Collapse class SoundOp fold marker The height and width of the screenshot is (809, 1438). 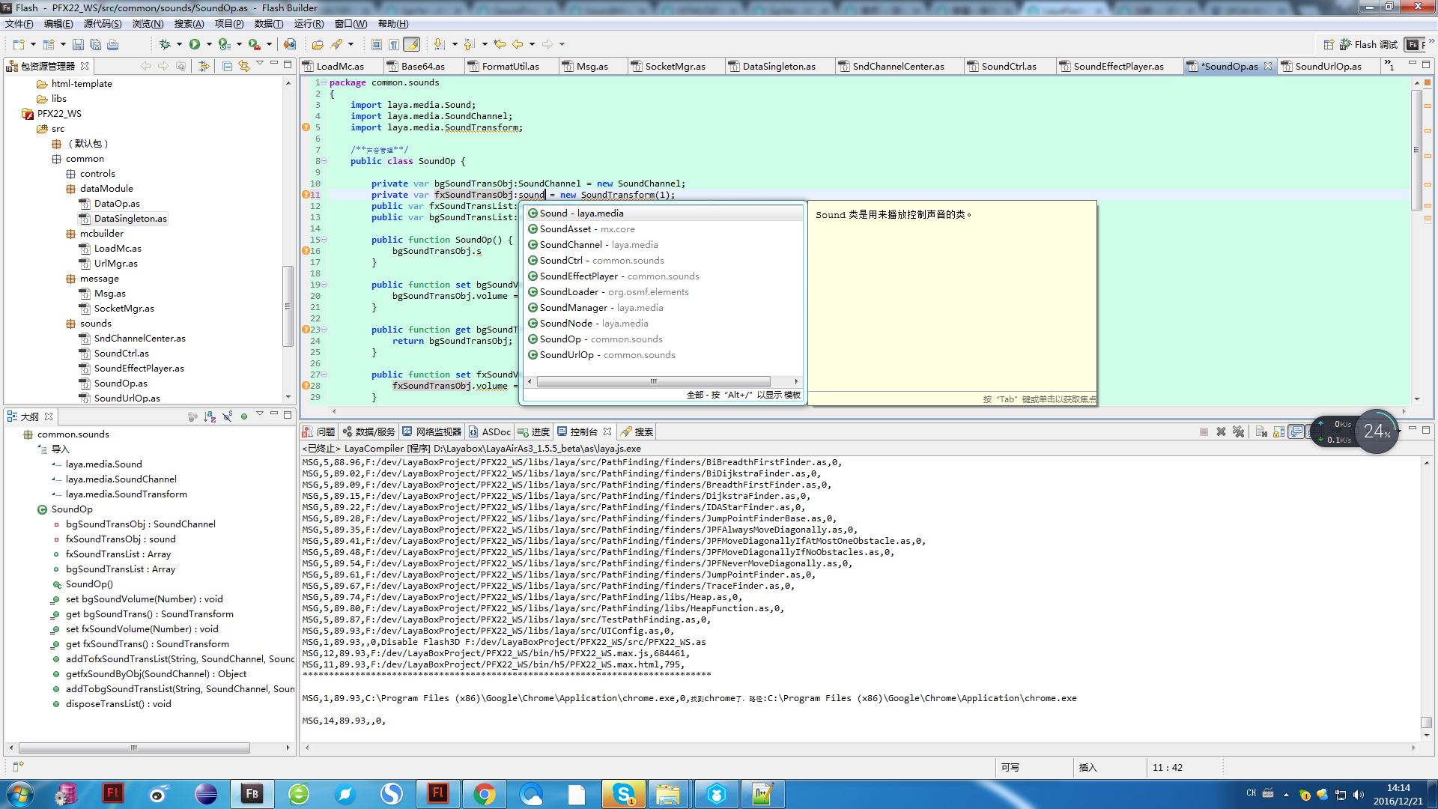pyautogui.click(x=324, y=161)
